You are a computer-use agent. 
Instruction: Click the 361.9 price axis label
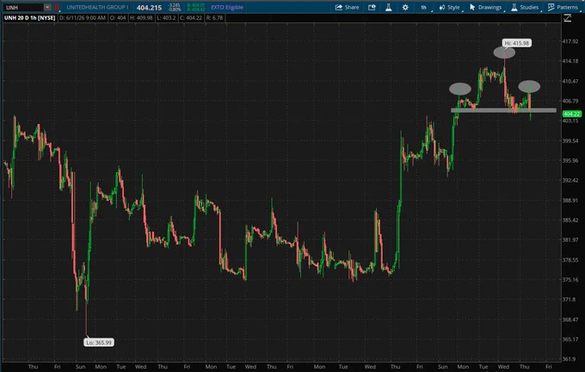(570, 359)
